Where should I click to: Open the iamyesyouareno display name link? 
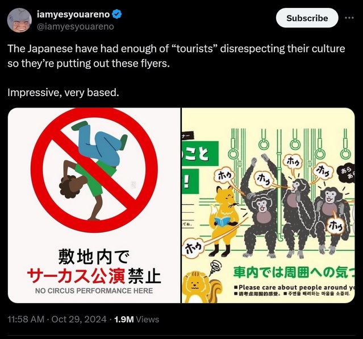(x=73, y=14)
